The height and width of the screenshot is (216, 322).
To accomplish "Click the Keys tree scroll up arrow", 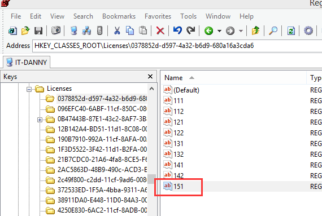I will (151, 89).
